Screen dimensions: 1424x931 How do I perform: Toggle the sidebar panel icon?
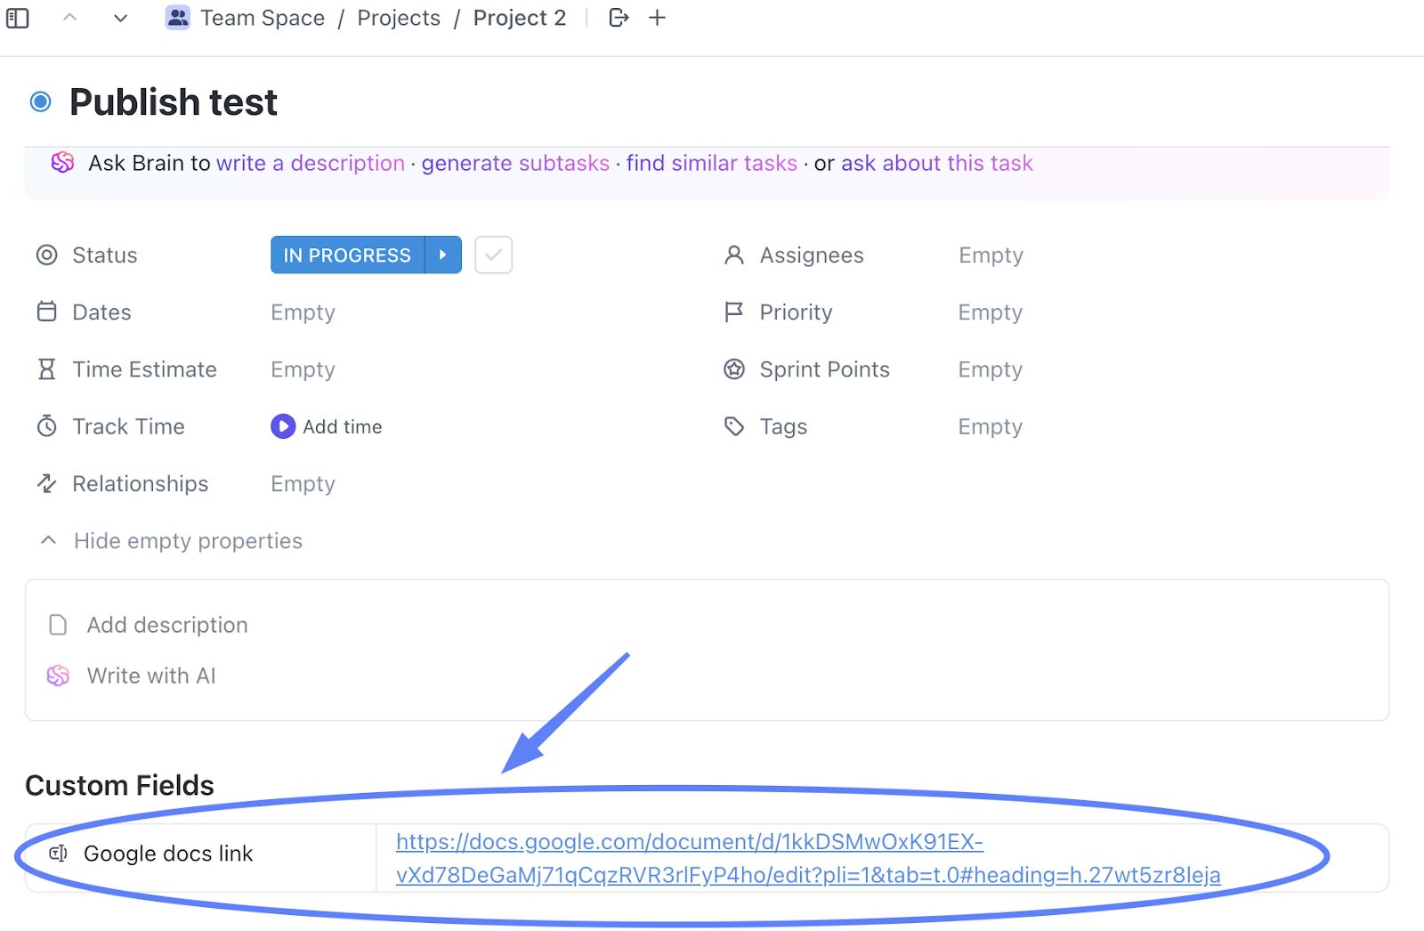[18, 18]
